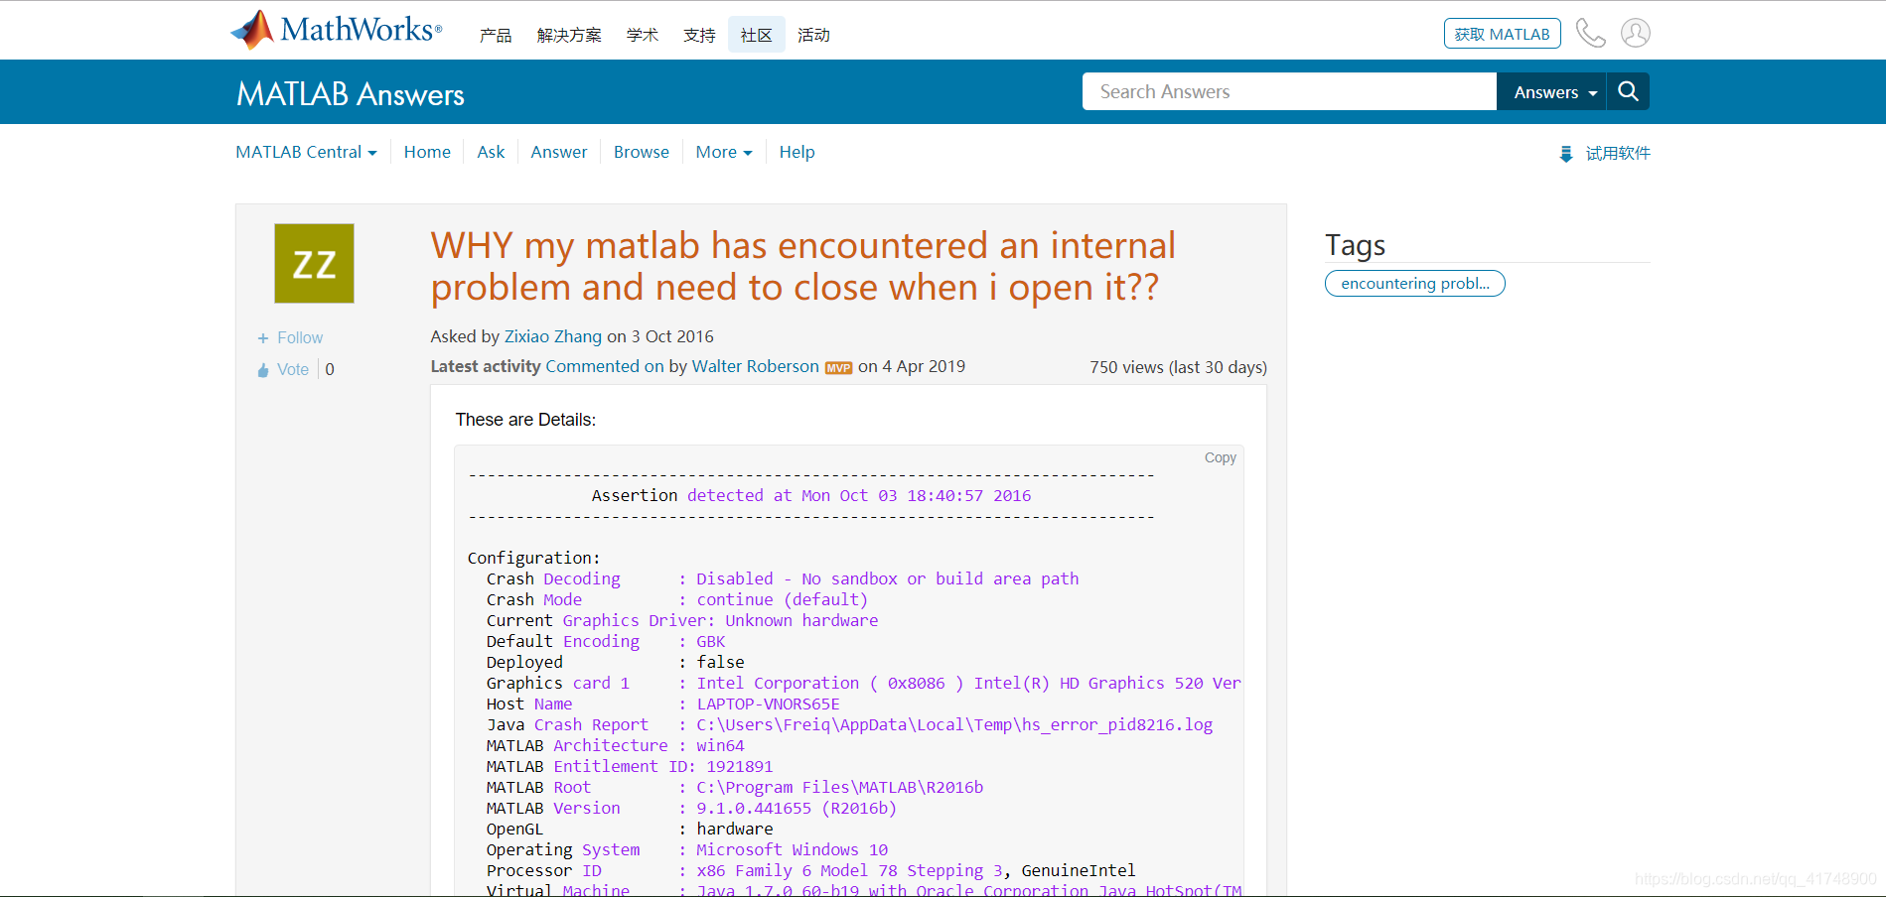Expand the More menu
The image size is (1886, 897).
point(723,152)
